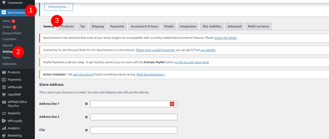Click the 'Read documentation »' link
This screenshot has width=329, height=139.
coord(151,74)
